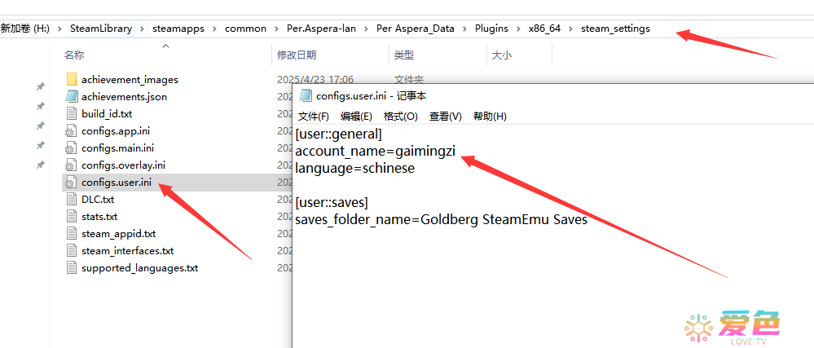The height and width of the screenshot is (348, 814).
Task: Go to the Plugins folder breadcrumb
Action: point(491,29)
